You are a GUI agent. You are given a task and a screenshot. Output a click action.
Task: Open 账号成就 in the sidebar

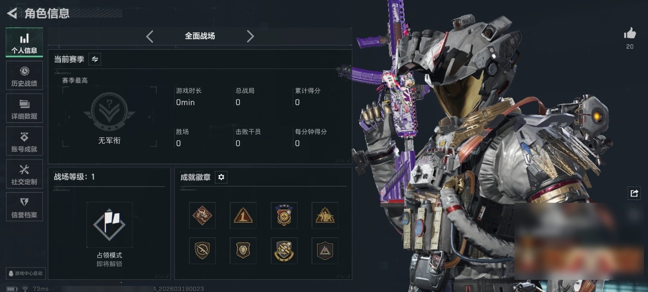[24, 141]
